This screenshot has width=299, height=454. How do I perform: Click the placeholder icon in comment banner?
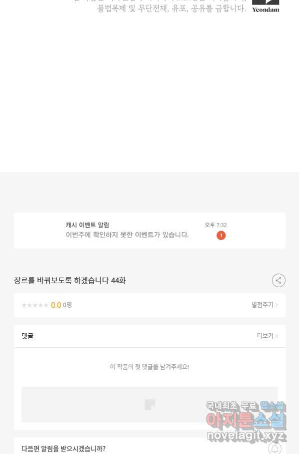click(x=149, y=404)
